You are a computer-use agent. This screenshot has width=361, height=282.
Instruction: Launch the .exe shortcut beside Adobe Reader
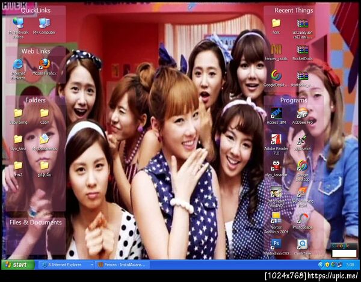click(x=302, y=143)
